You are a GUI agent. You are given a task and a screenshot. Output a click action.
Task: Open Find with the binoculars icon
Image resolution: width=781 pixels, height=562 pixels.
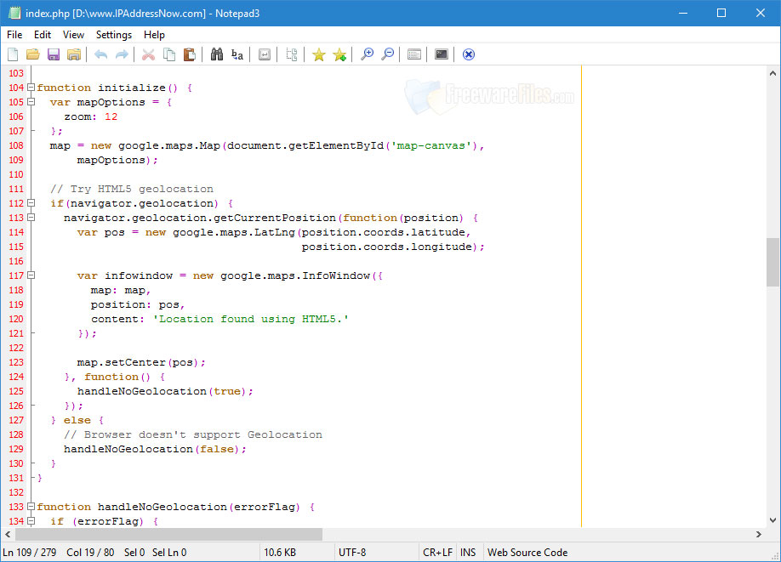(x=217, y=54)
